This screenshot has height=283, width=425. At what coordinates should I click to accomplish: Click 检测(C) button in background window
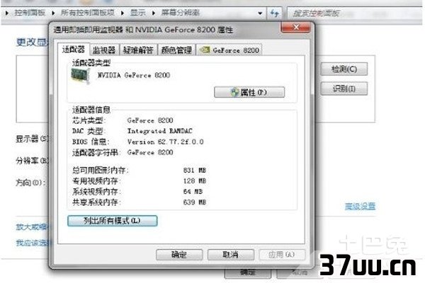344,69
